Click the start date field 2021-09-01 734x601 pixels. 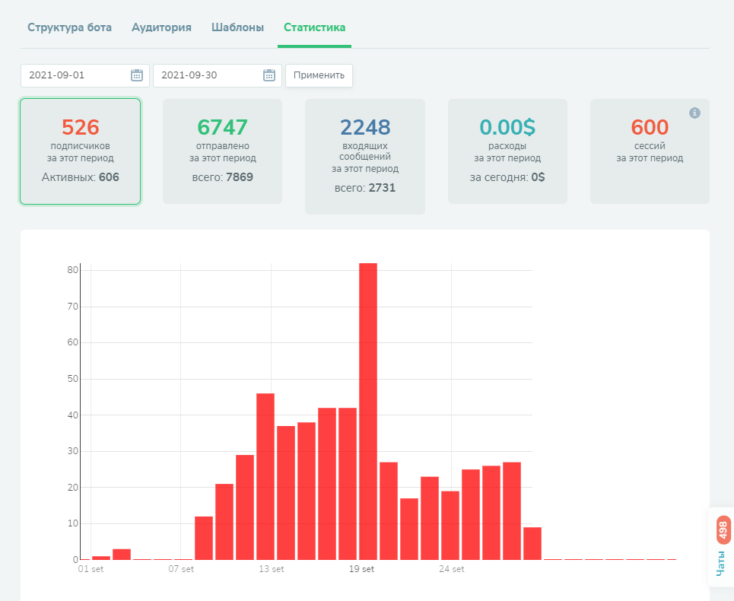pos(84,75)
